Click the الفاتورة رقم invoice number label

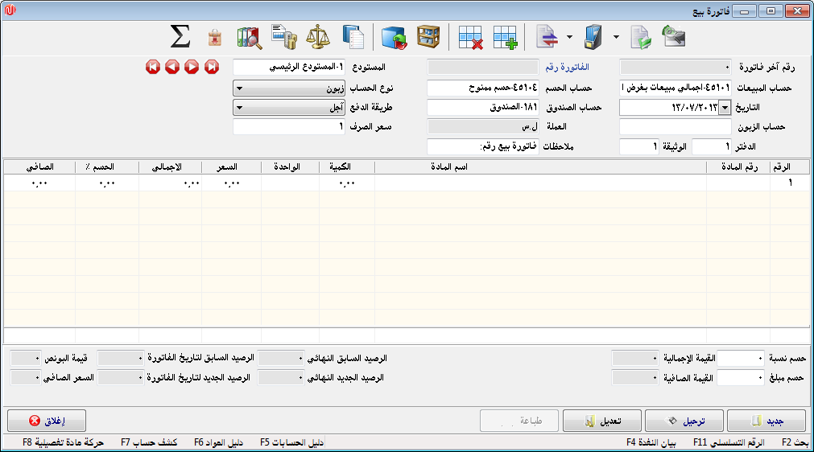tap(567, 68)
